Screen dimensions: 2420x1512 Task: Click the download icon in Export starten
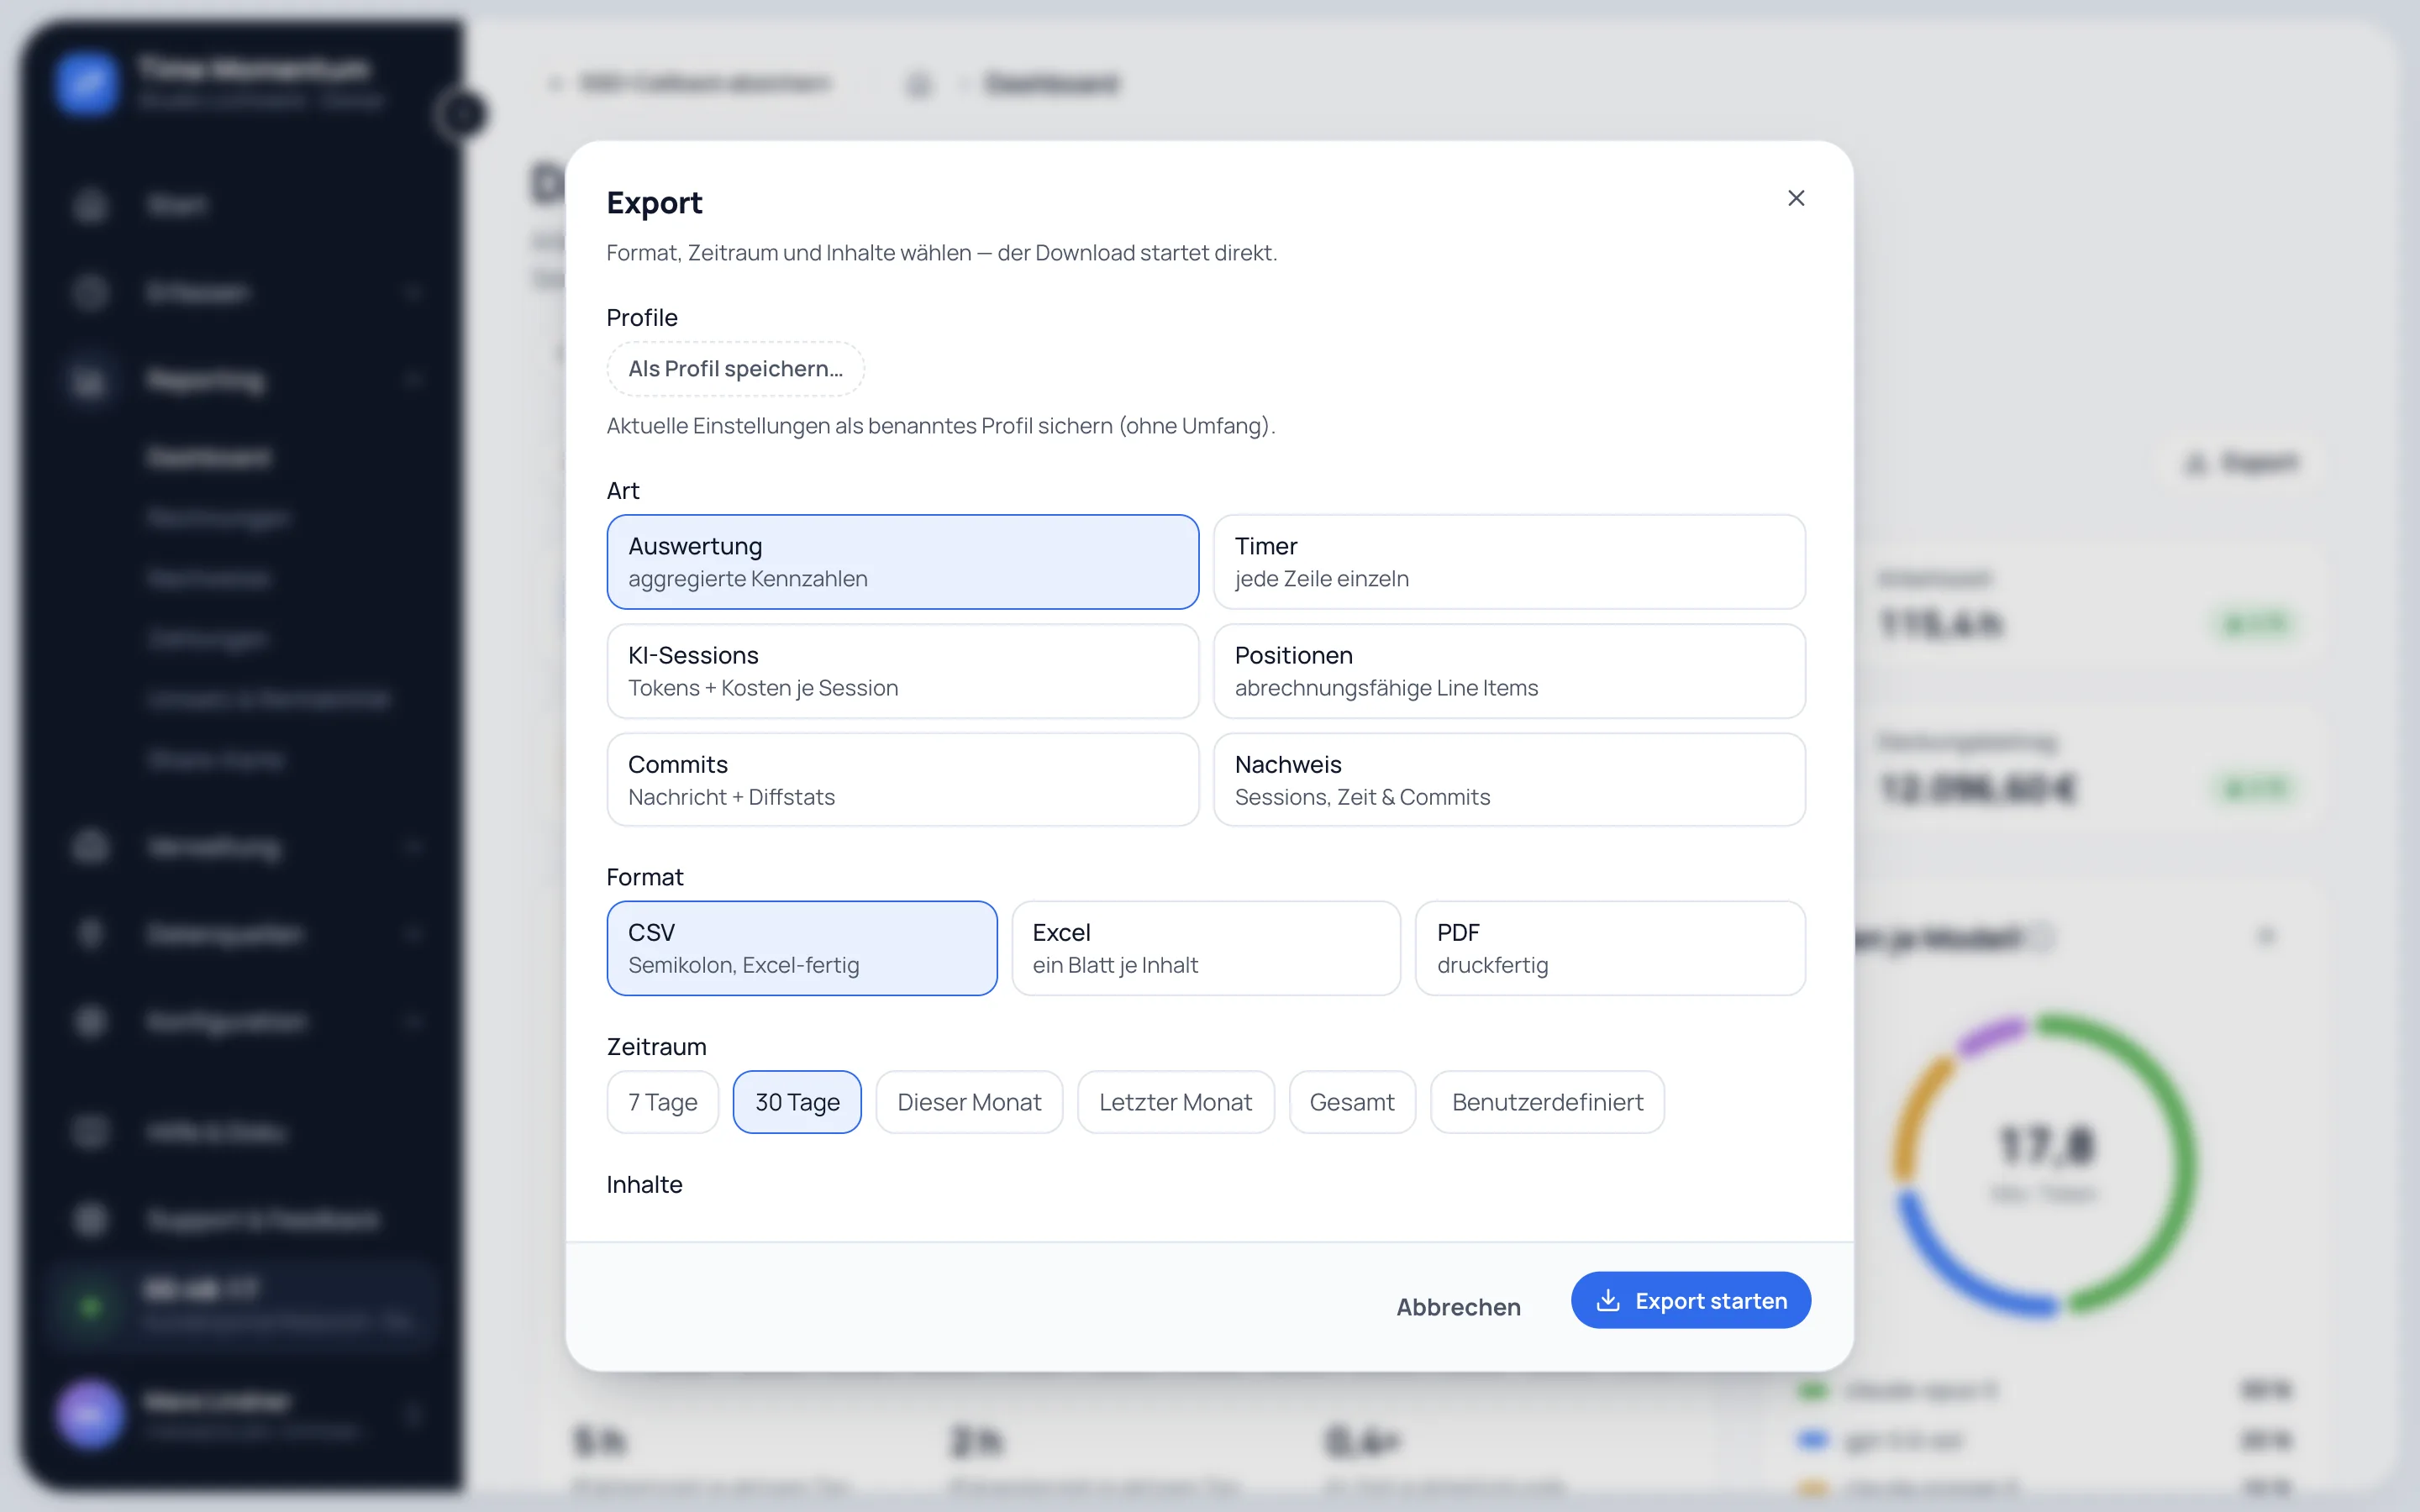tap(1607, 1300)
